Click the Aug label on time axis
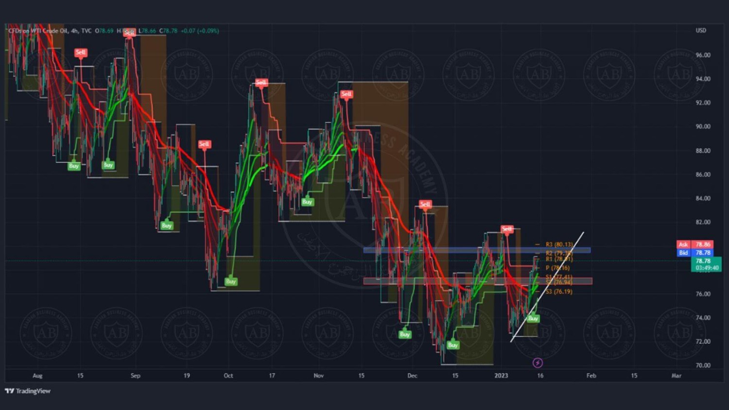Image resolution: width=729 pixels, height=410 pixels. 37,376
